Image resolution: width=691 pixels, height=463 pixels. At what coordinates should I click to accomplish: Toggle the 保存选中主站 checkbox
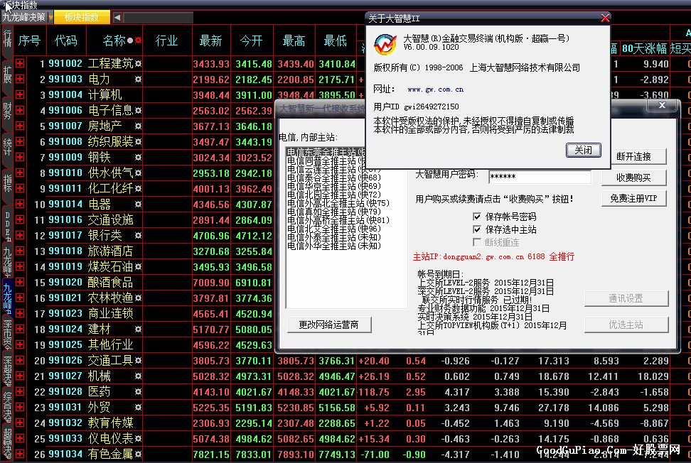point(477,229)
